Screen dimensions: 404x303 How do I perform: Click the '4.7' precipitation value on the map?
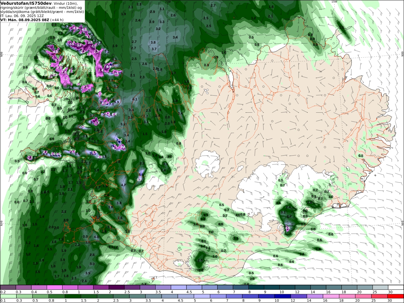tap(123, 185)
